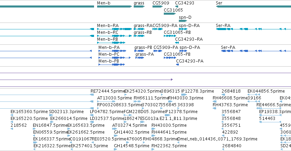Click the CG31065 gene bar
This screenshot has width=291, height=151.
coord(170,14)
